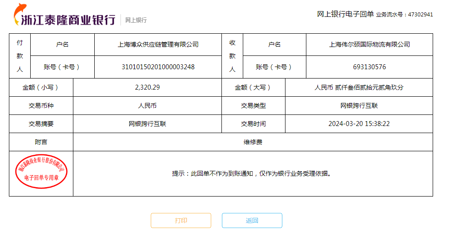450x244 pixels.
Task: Click the 网上银行 label beside the logo
Action: pos(136,20)
